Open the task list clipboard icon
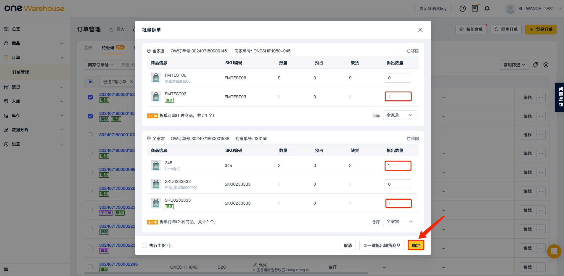 (475, 8)
